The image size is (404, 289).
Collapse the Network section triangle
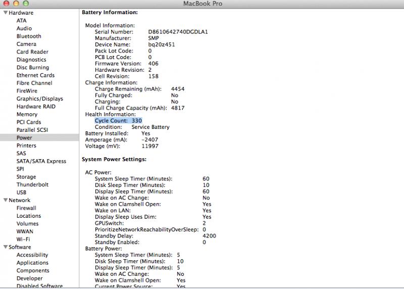coord(6,200)
